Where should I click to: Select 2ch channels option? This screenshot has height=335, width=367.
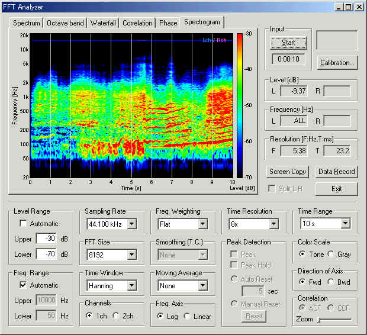(x=116, y=316)
